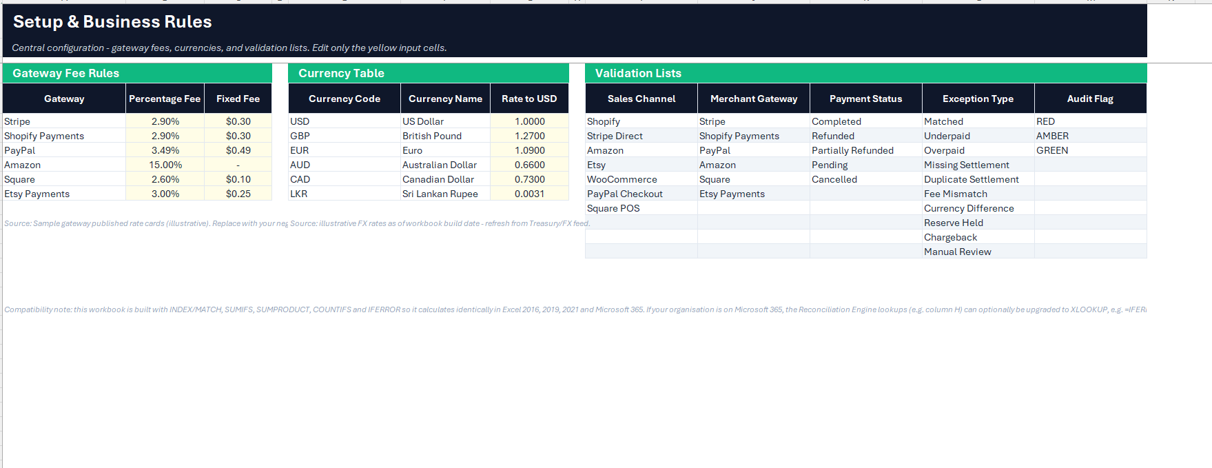Select PayPal fixed fee cell $0.49
The image size is (1212, 468).
coord(238,150)
